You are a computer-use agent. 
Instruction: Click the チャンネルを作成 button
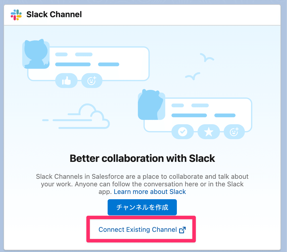tap(142, 207)
